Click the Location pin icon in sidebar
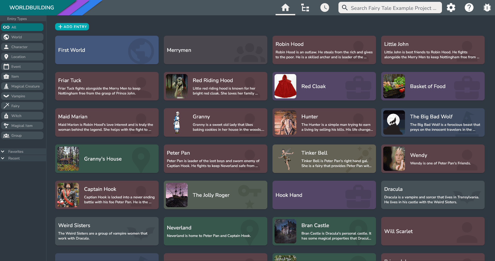The width and height of the screenshot is (495, 261). point(6,57)
